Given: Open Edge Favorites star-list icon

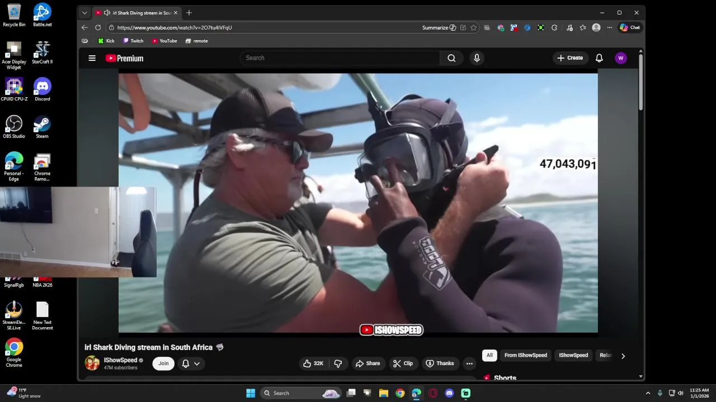Looking at the screenshot, I should tap(583, 27).
